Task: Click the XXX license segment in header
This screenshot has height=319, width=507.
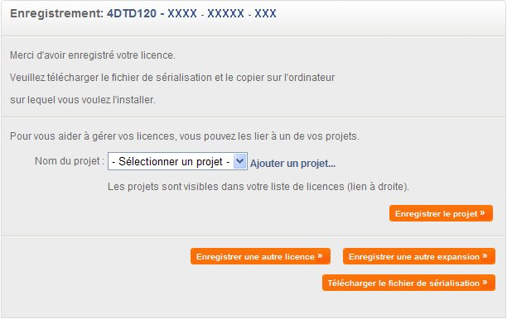Action: 265,13
